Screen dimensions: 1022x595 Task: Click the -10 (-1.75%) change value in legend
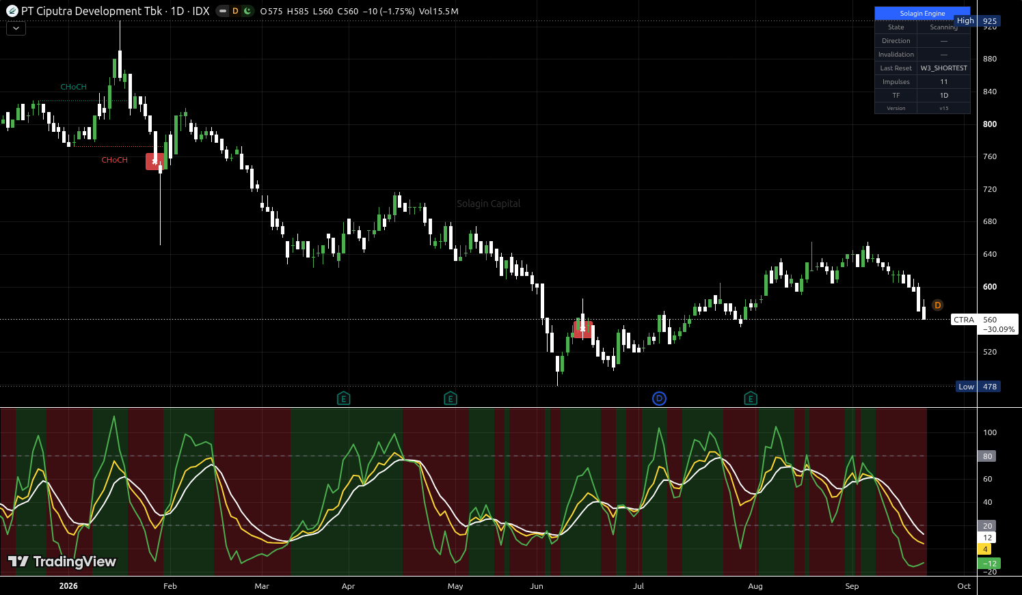(x=388, y=11)
